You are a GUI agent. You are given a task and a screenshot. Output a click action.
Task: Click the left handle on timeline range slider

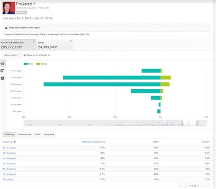pyautogui.click(x=182, y=123)
